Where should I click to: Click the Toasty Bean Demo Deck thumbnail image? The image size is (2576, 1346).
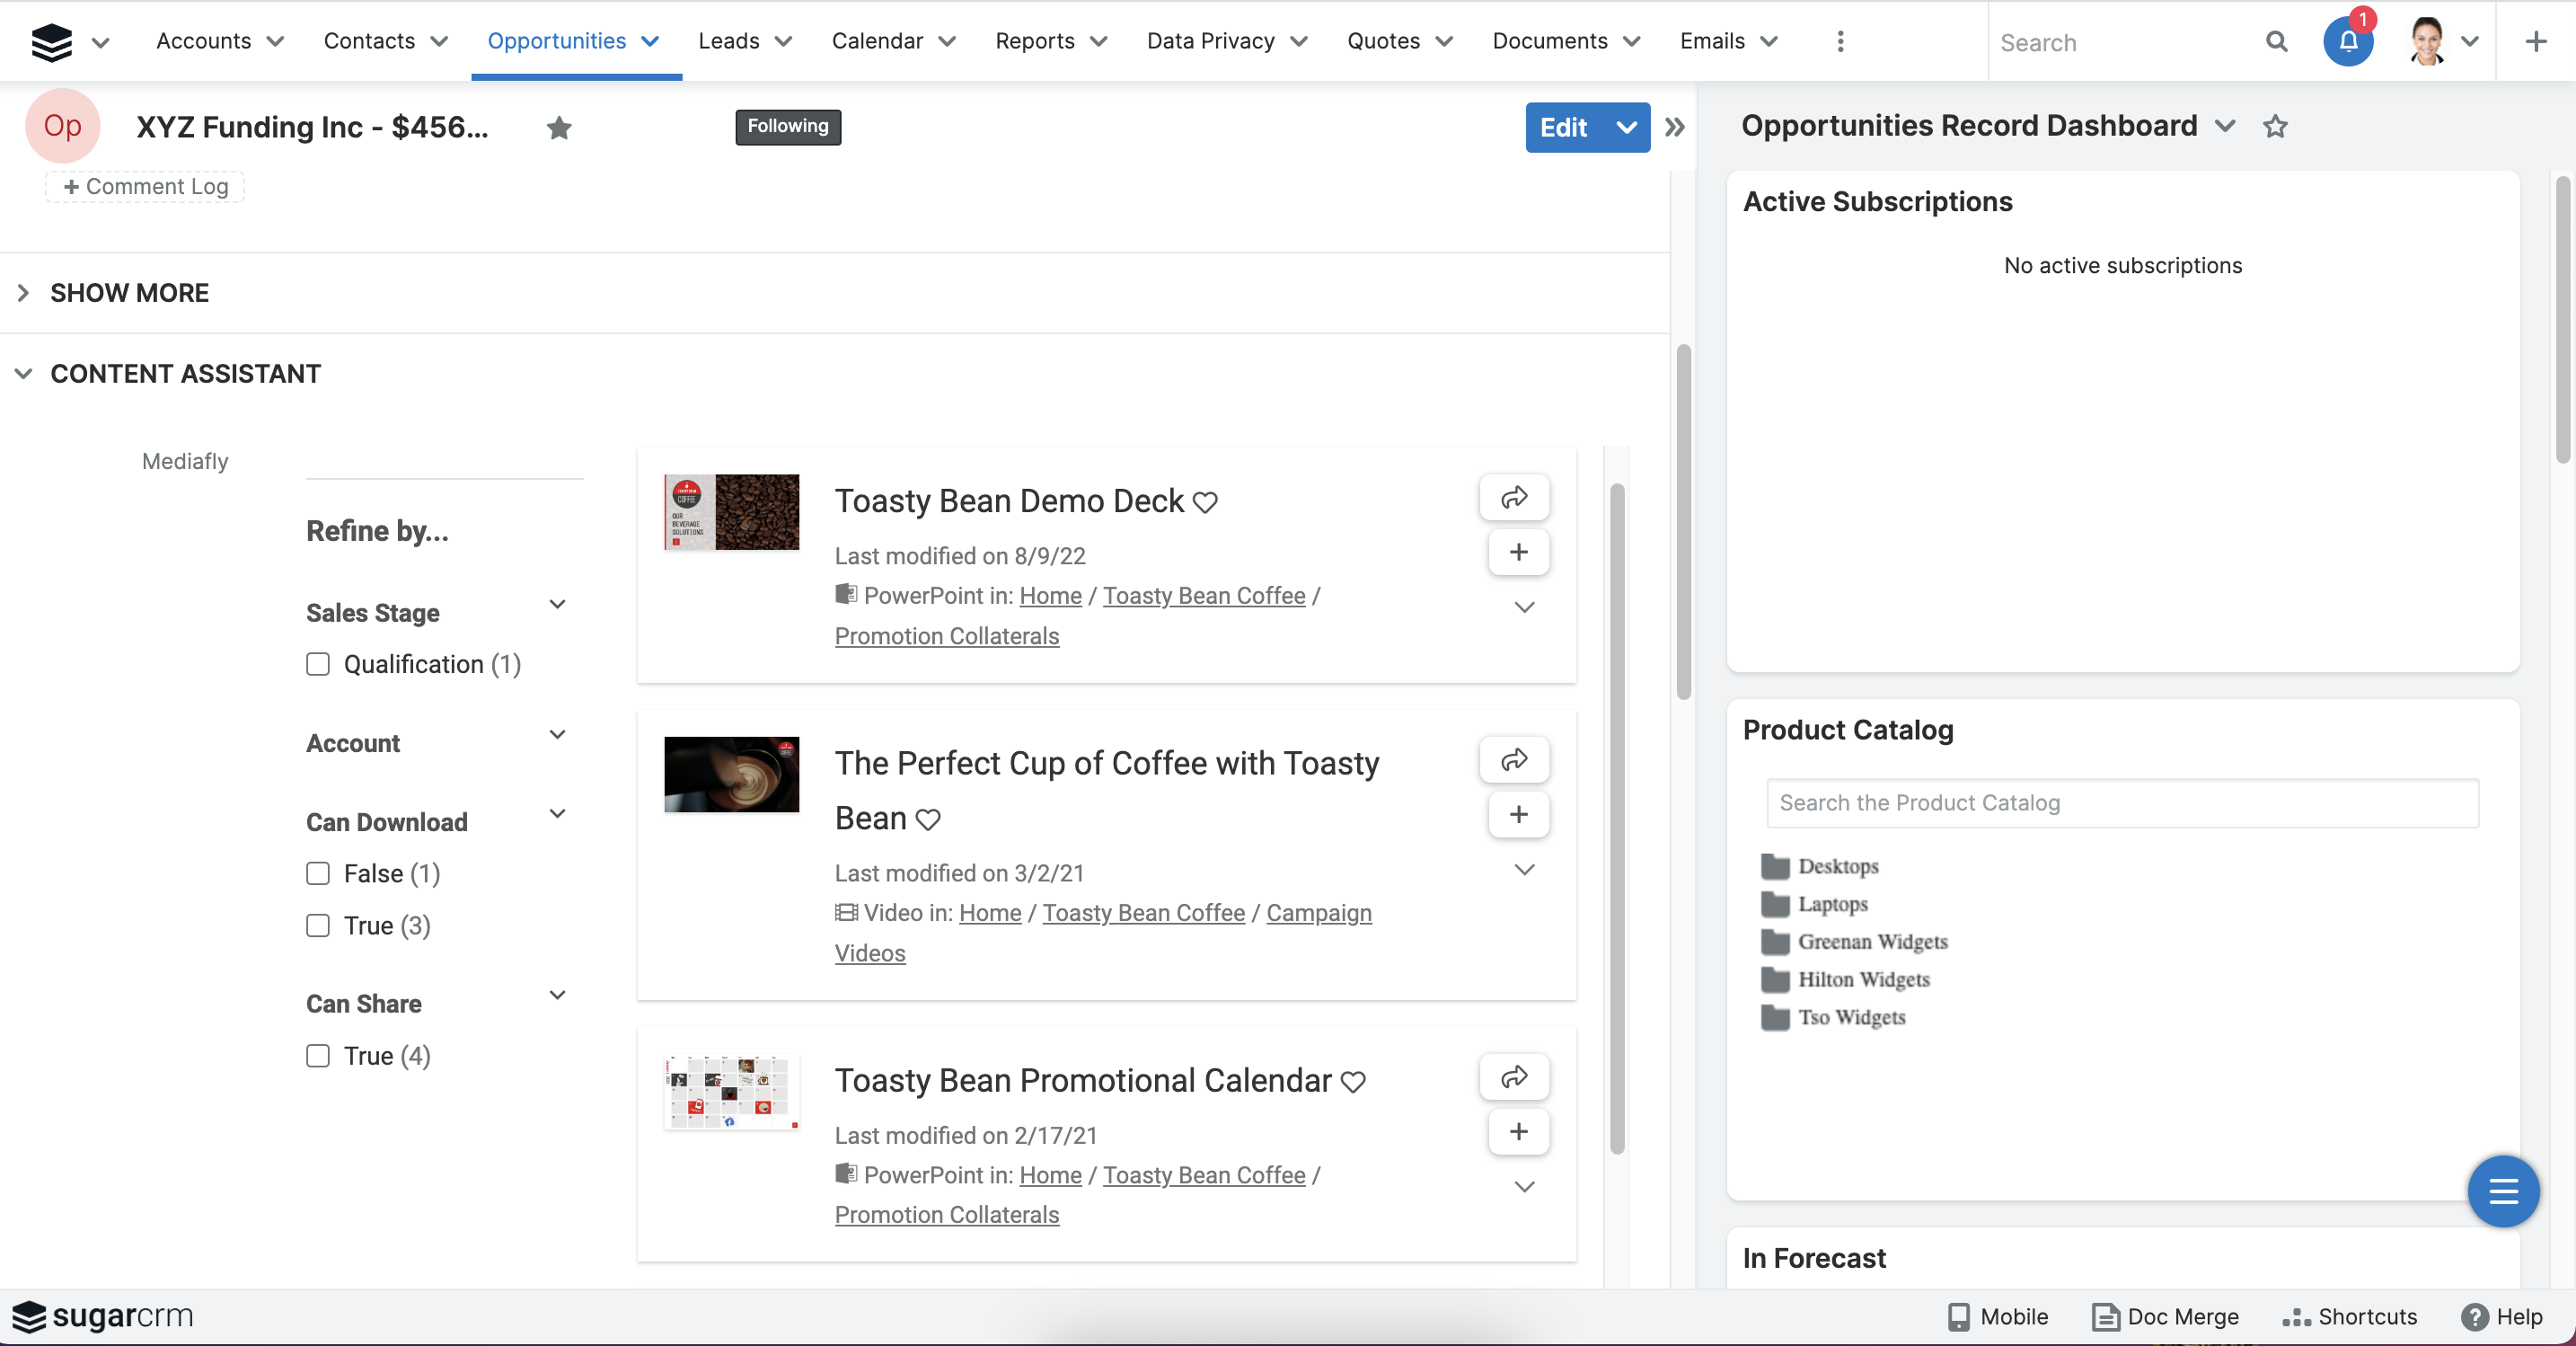(x=733, y=511)
